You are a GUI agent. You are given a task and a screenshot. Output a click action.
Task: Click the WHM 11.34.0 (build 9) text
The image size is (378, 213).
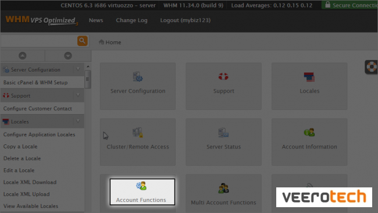point(193,5)
